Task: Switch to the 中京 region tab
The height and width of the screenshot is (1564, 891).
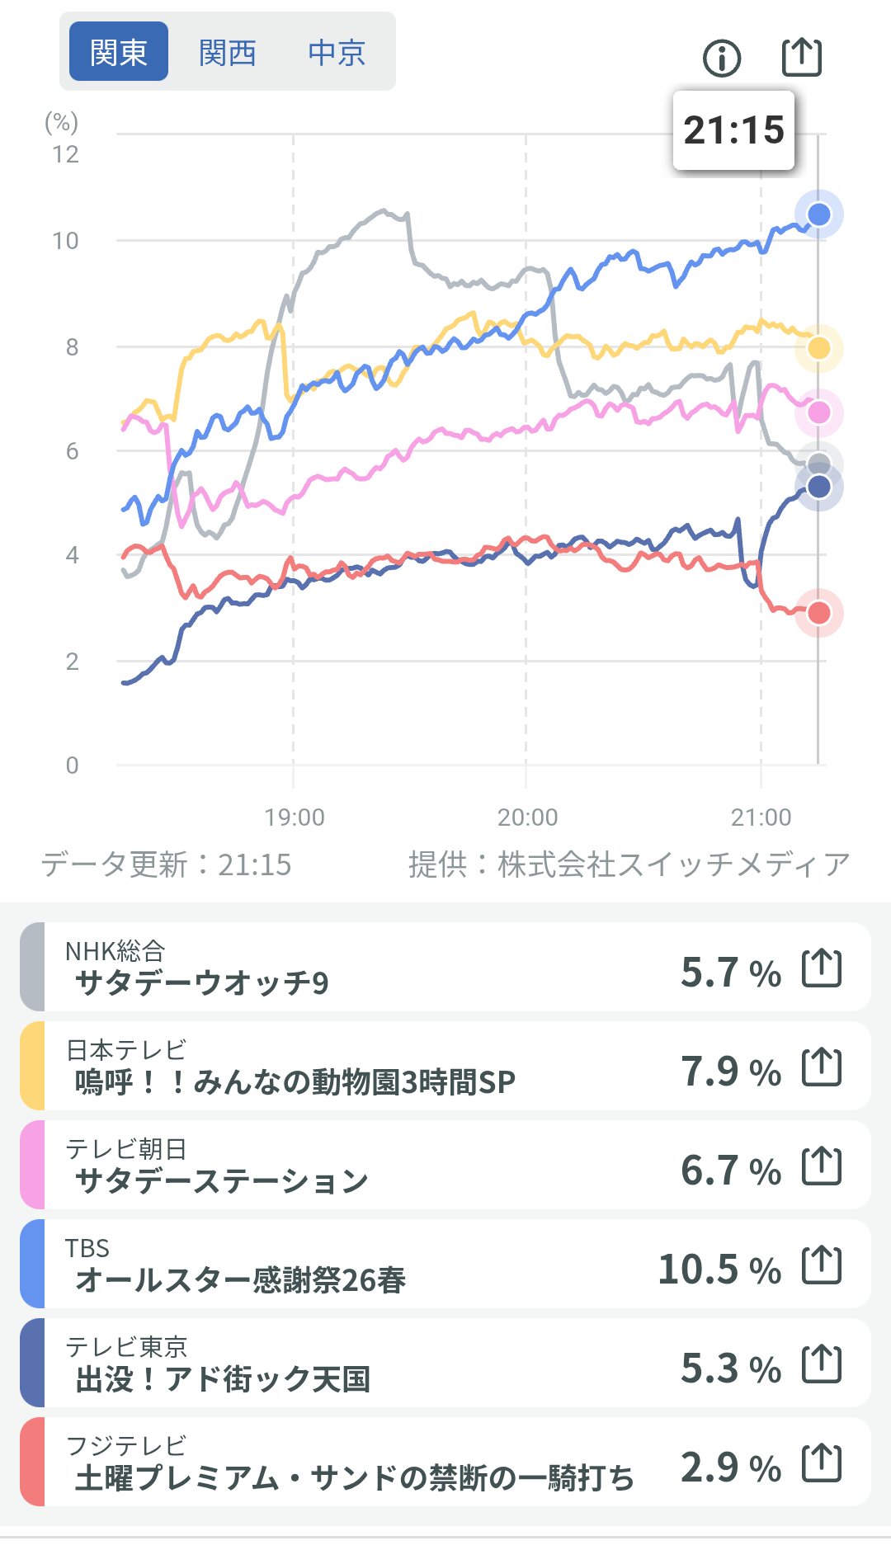Action: [337, 52]
